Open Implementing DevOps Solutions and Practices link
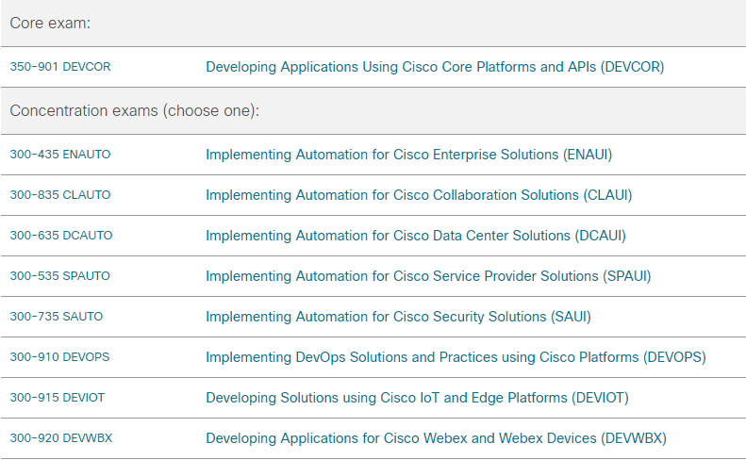This screenshot has width=746, height=460. click(456, 357)
